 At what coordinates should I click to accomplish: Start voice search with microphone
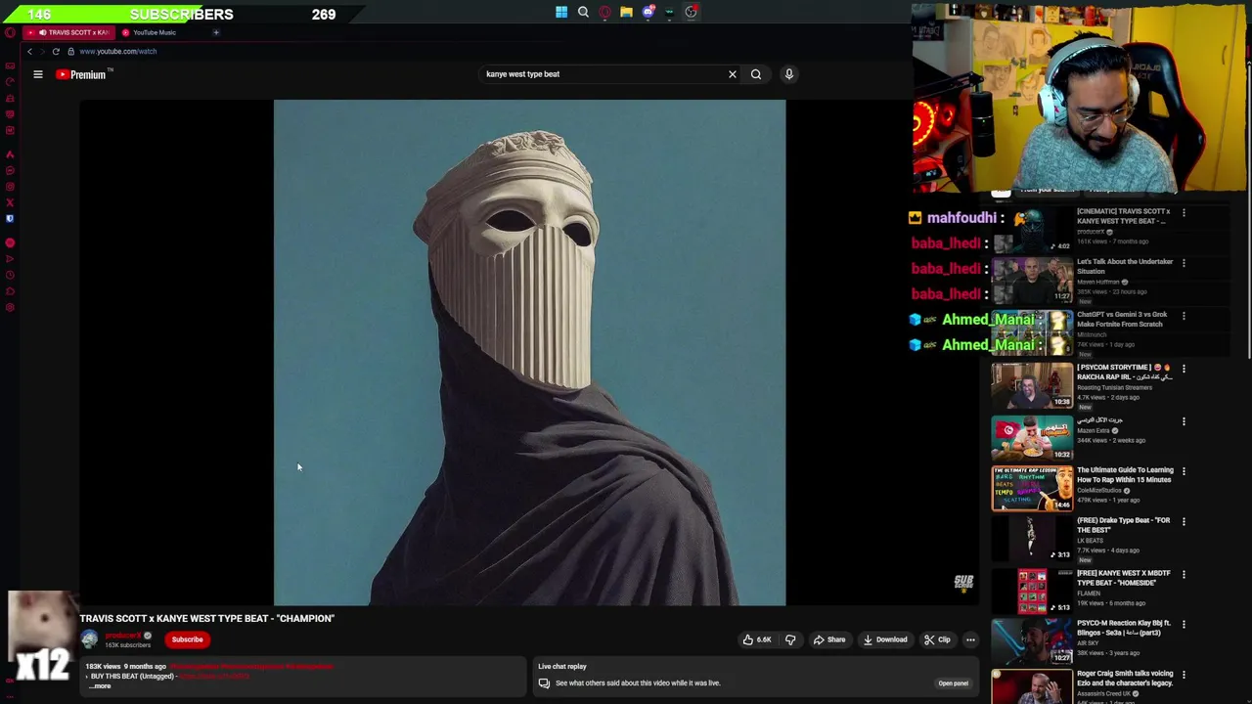789,74
